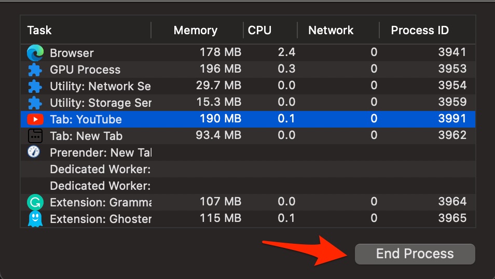Click the Edge icon beside Browser

coord(35,53)
